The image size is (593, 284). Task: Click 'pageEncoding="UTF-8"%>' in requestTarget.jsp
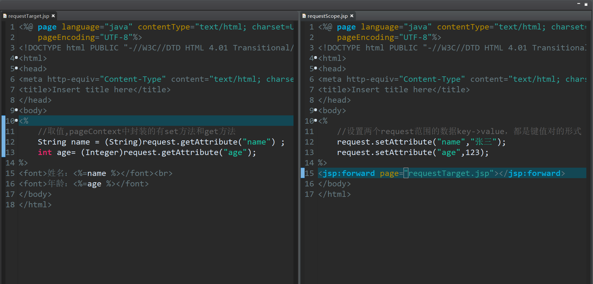tap(90, 37)
